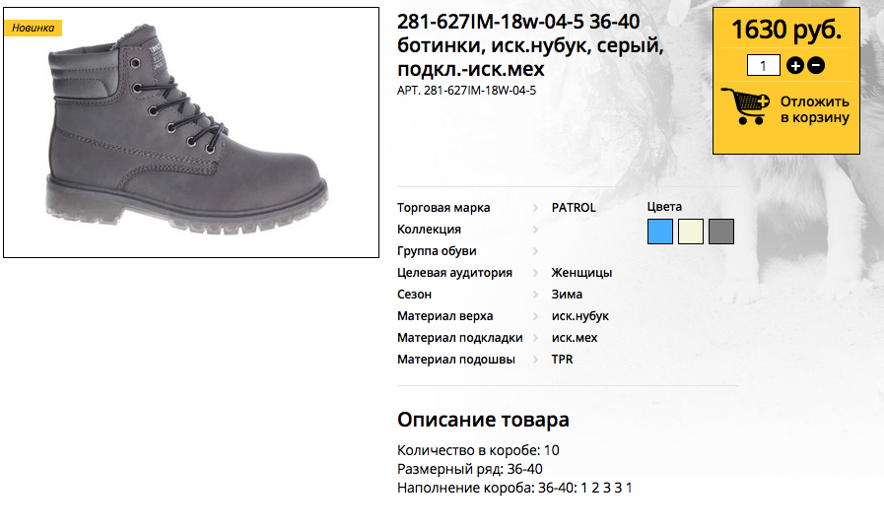
Task: Click the arrow next to Материал верха
Action: point(535,316)
